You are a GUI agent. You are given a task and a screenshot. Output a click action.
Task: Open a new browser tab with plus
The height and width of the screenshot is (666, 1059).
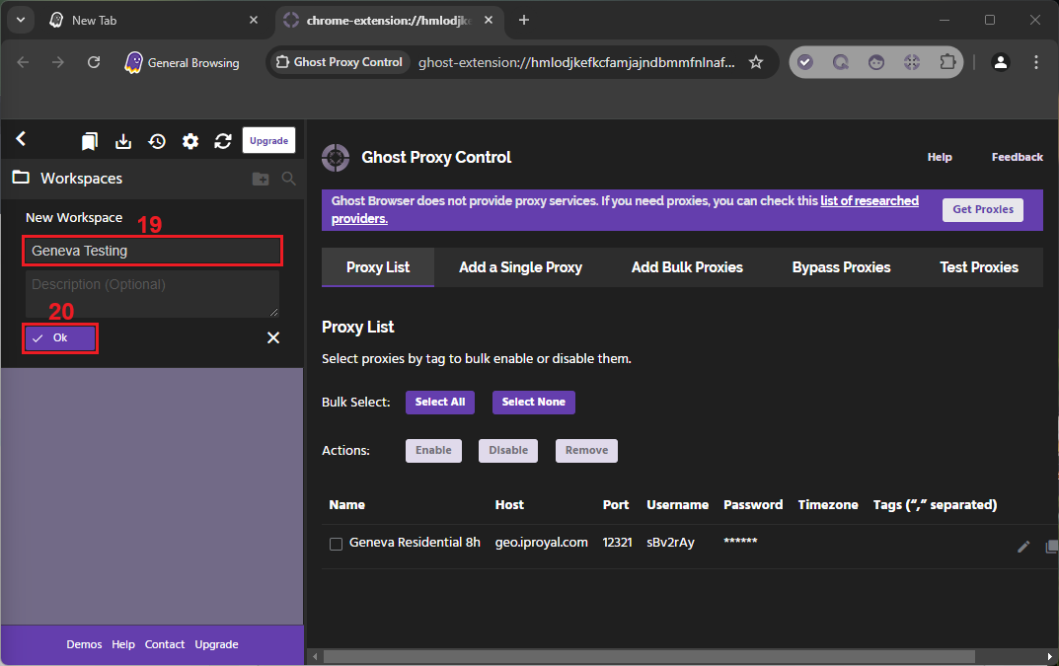pos(523,21)
